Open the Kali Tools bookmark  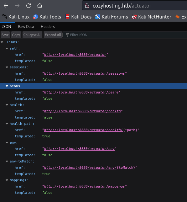pyautogui.click(x=47, y=17)
